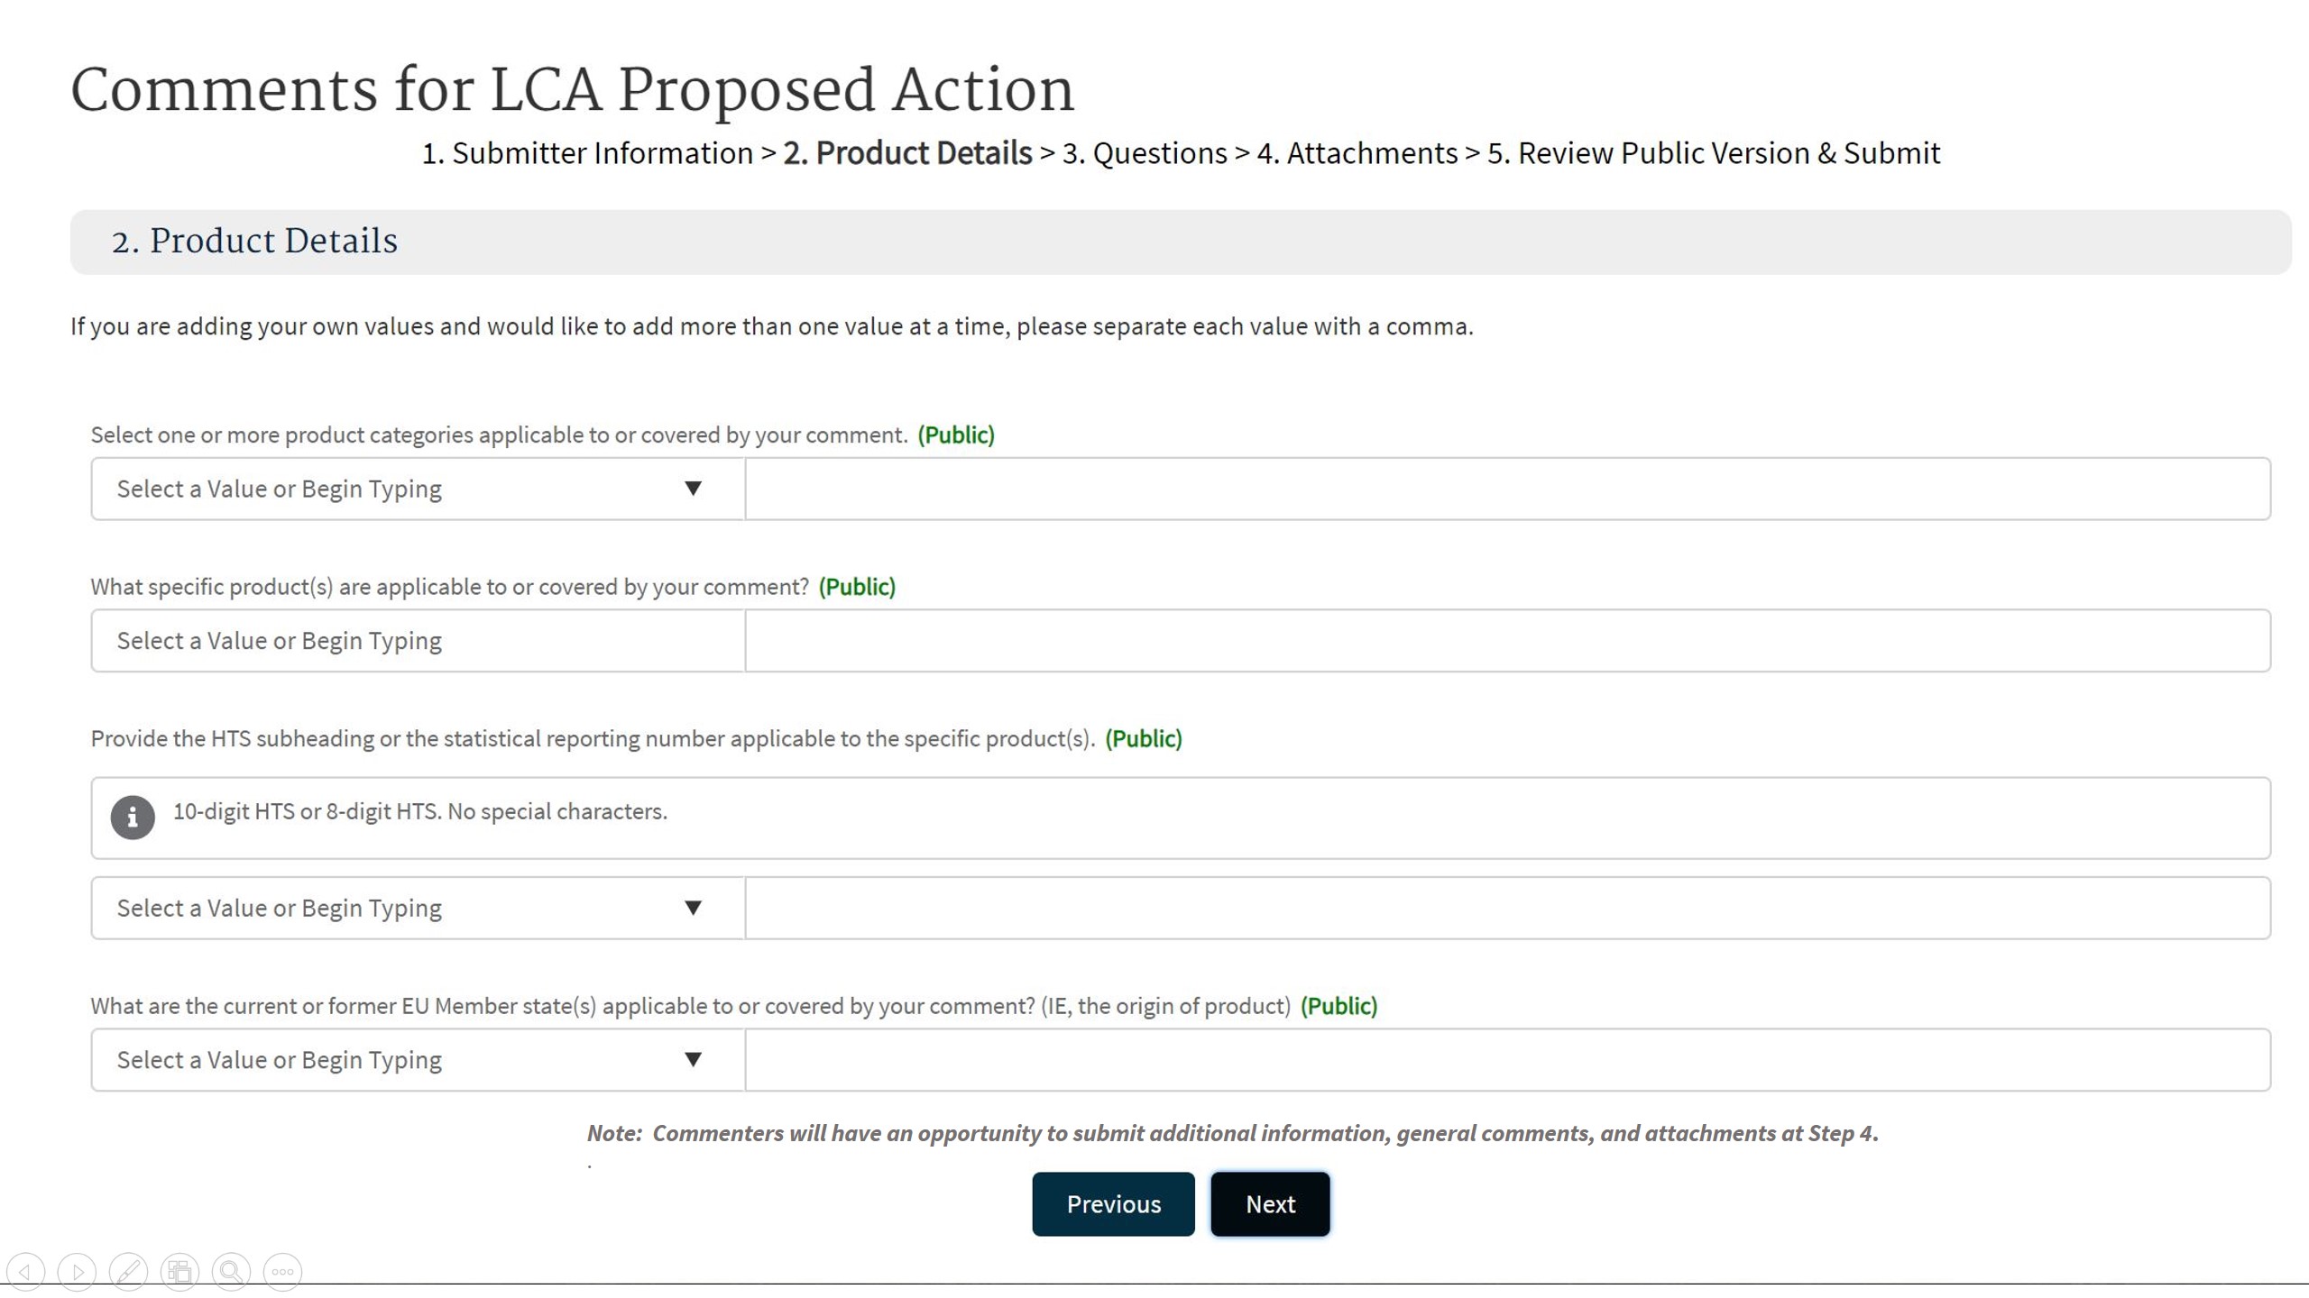Expand the EU Member states dropdown arrow
This screenshot has width=2309, height=1298.
pyautogui.click(x=693, y=1059)
